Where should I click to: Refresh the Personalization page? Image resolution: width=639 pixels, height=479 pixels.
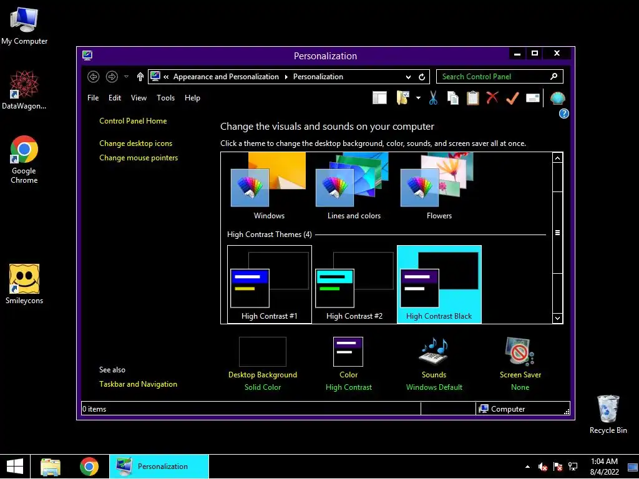[422, 77]
